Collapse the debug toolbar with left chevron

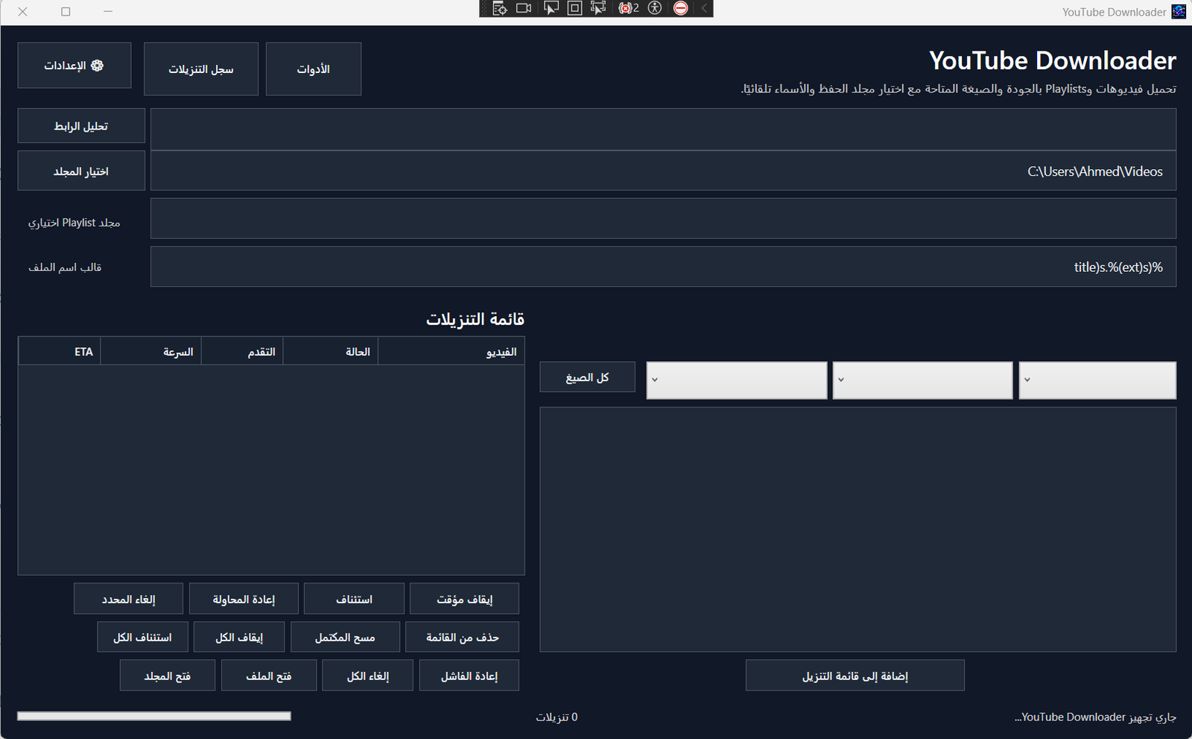pyautogui.click(x=704, y=8)
